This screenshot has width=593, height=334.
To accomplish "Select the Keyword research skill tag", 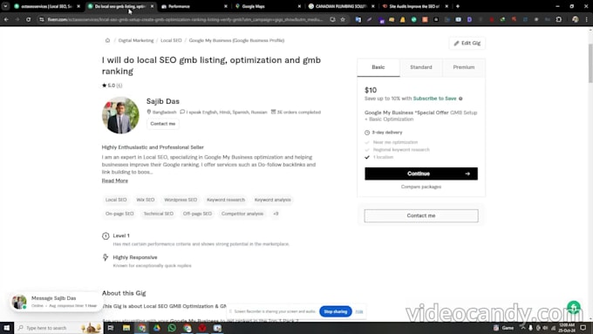I will click(225, 200).
